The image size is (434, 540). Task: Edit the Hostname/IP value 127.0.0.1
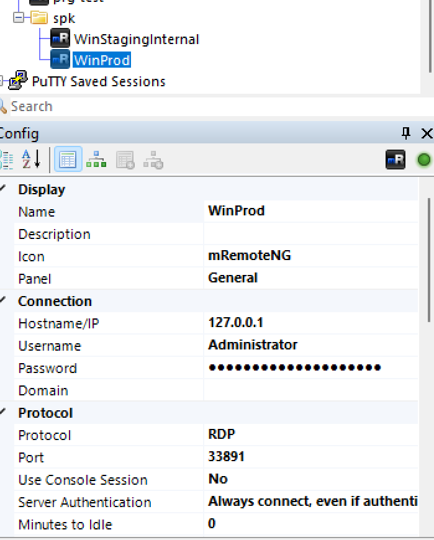point(311,323)
